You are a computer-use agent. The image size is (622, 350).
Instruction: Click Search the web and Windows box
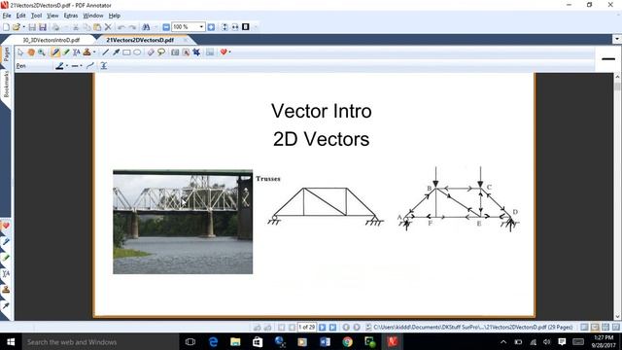pos(99,341)
